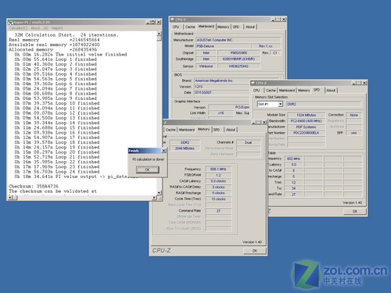
Task: Click Super PI vertical scrollbar down arrow
Action: click(x=159, y=193)
